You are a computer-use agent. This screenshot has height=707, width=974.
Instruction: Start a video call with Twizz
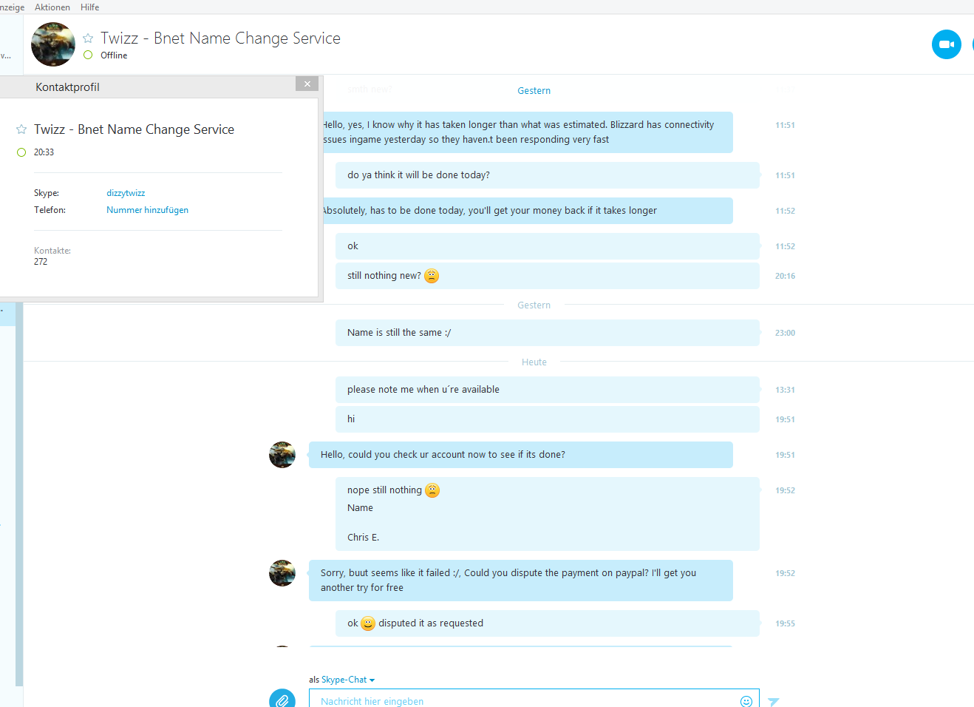click(x=946, y=44)
